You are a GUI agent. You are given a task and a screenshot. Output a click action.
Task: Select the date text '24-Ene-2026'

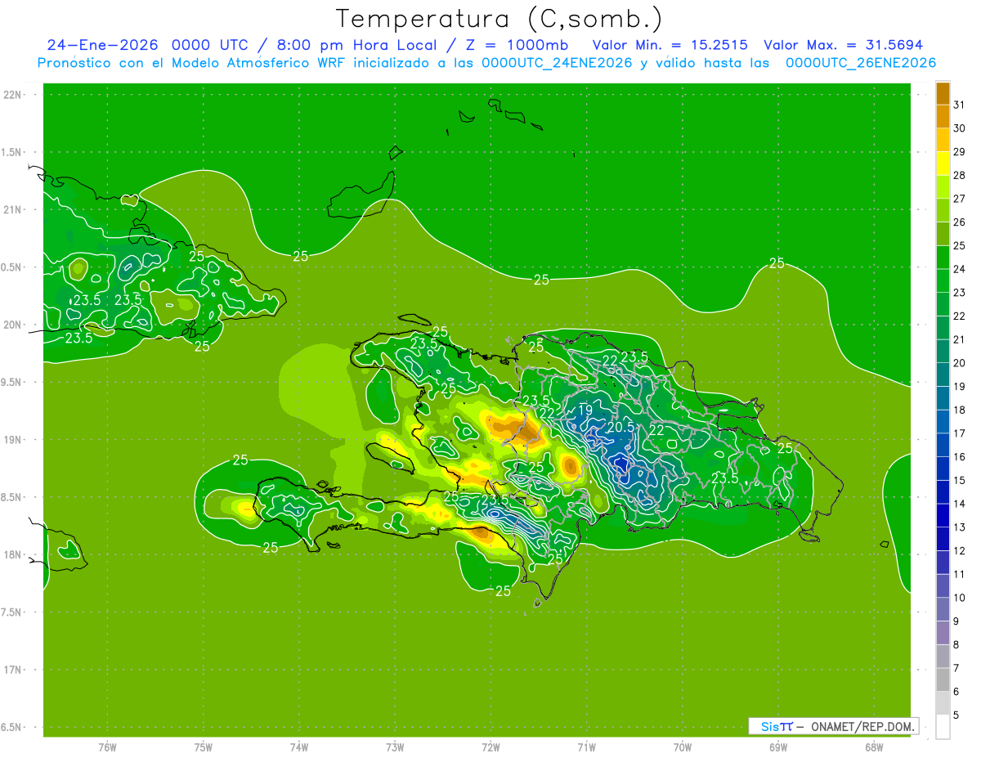coord(102,45)
